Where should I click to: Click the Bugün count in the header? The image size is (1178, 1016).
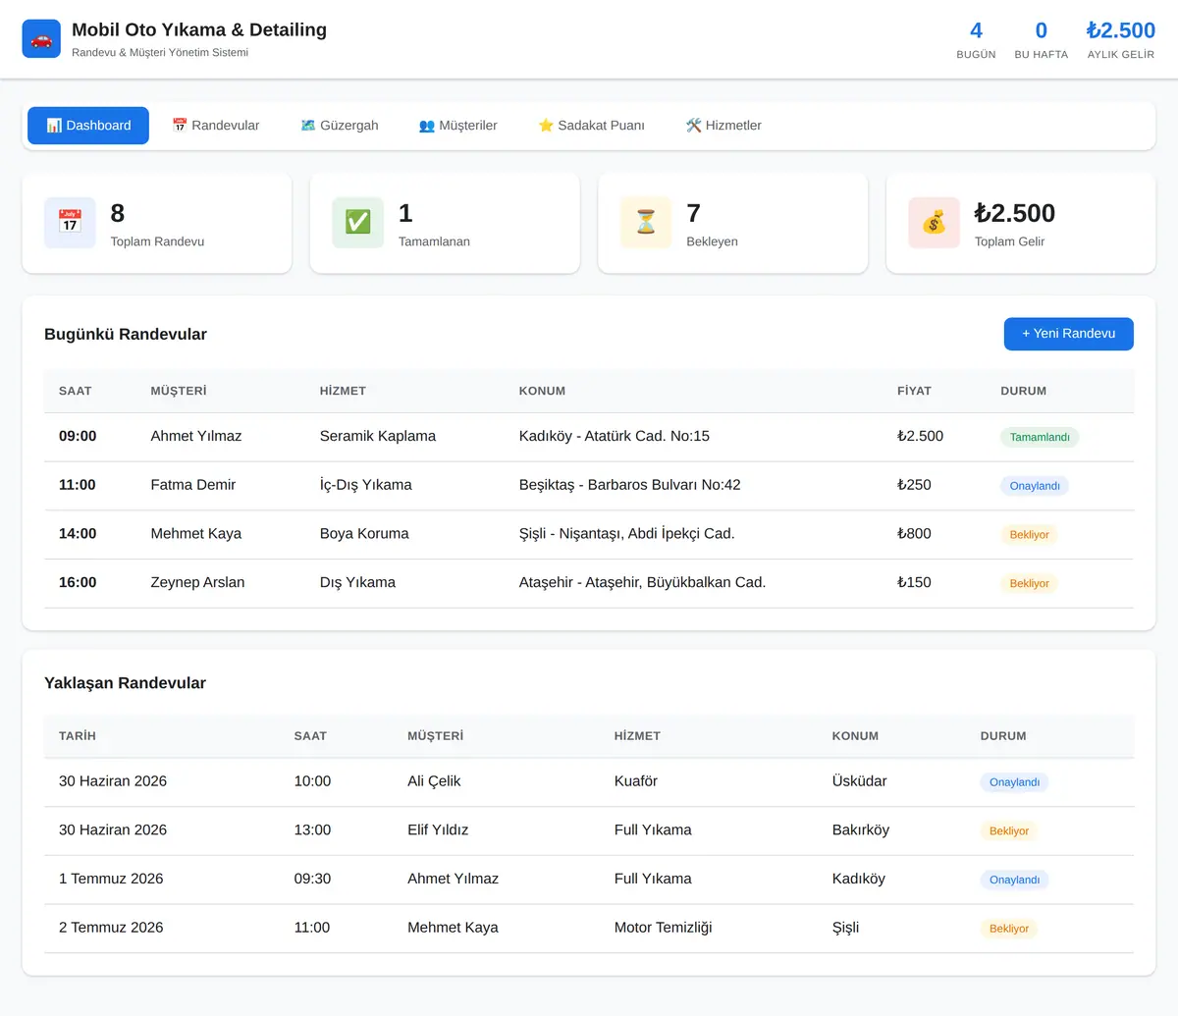pos(976,30)
